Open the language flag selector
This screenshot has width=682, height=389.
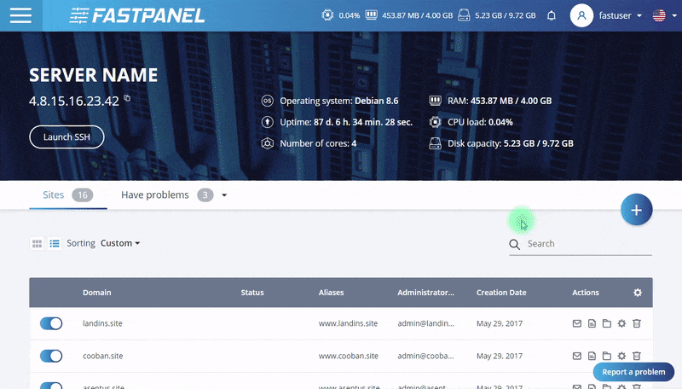(662, 15)
